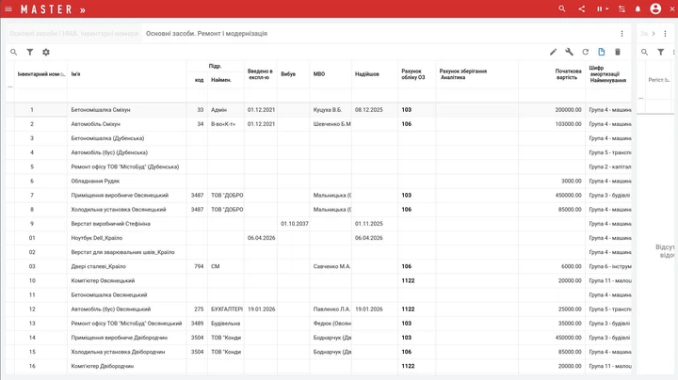The width and height of the screenshot is (678, 380).
Task: Sort by 'Інвентарний ном' column header
Action: pos(41,74)
